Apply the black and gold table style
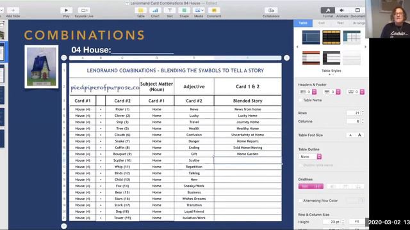 pos(331,37)
